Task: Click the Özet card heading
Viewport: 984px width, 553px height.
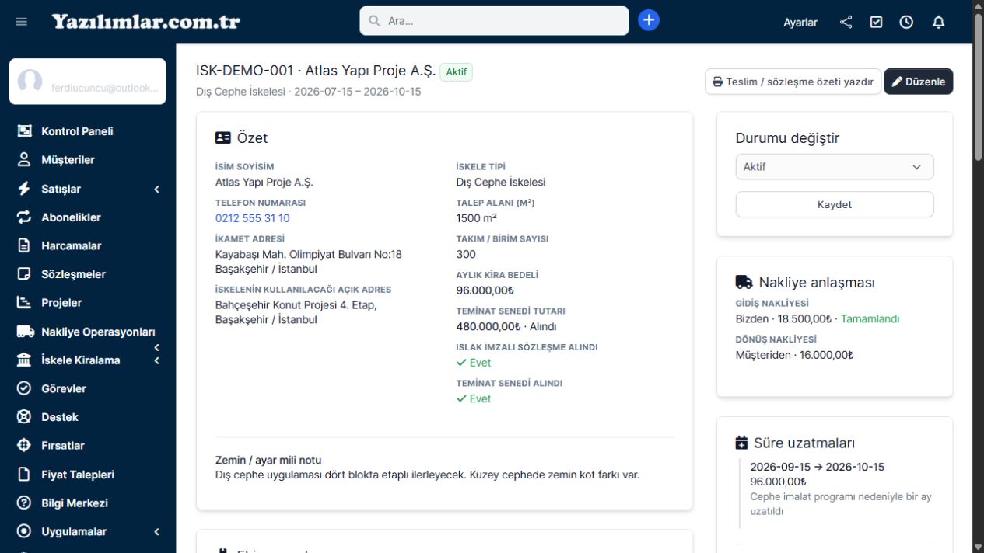Action: [241, 138]
